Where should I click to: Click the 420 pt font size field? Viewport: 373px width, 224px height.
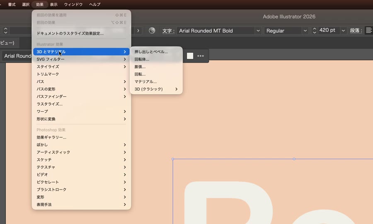pyautogui.click(x=329, y=30)
